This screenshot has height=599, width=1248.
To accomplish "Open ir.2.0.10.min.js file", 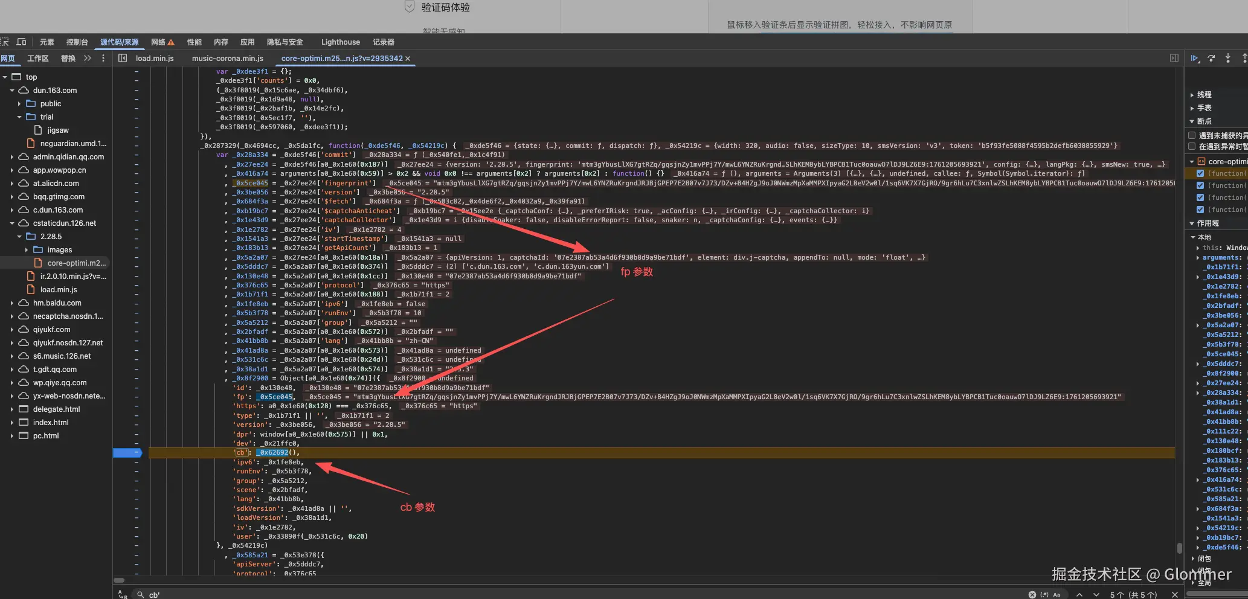I will click(73, 276).
